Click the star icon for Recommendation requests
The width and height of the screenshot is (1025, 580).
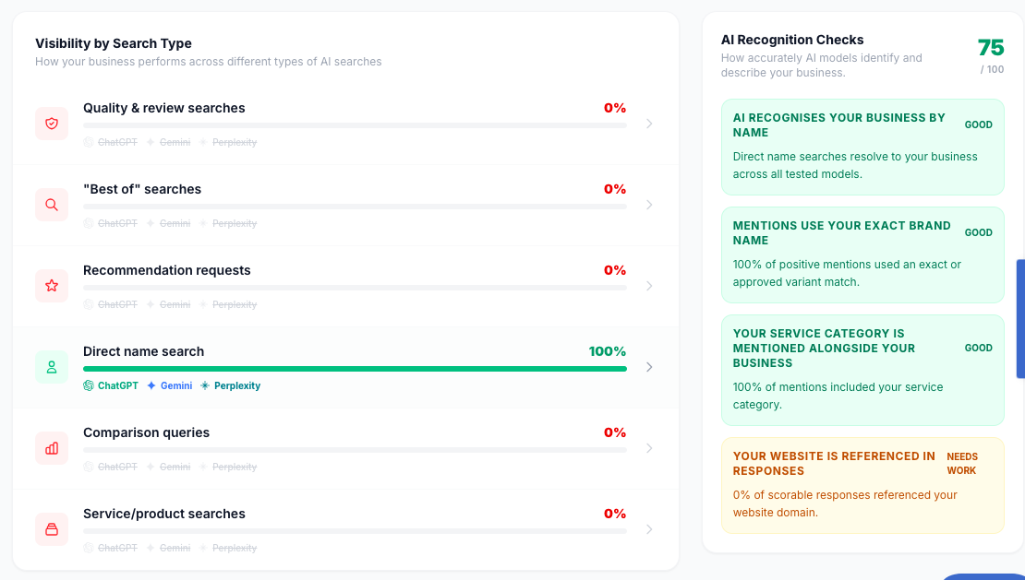click(x=52, y=286)
